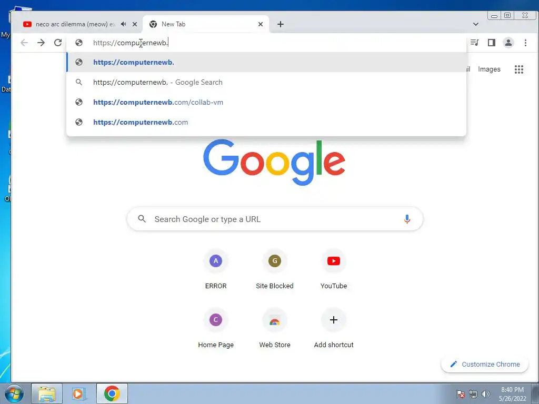Open volume tray icon
539x404 pixels.
click(x=486, y=394)
